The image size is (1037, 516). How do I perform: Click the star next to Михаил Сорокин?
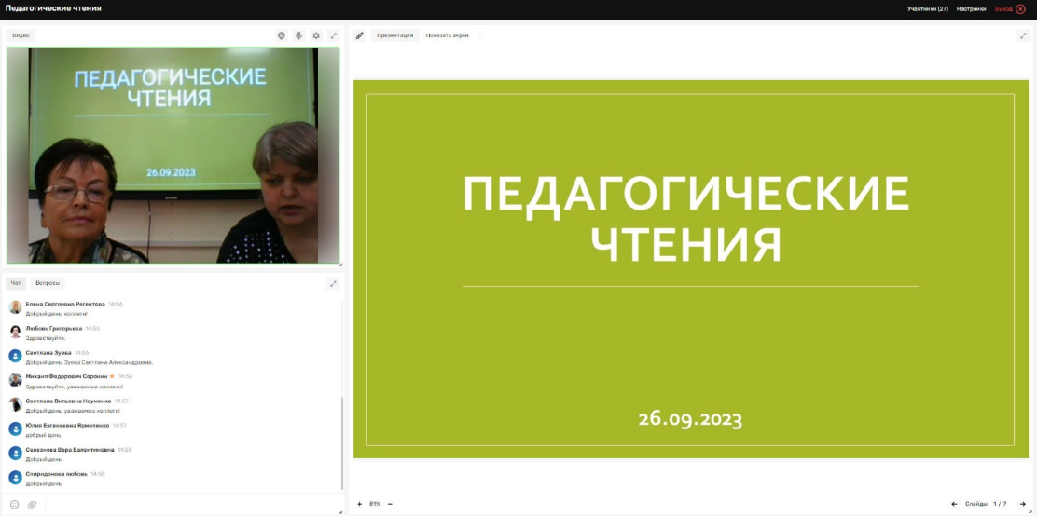112,376
